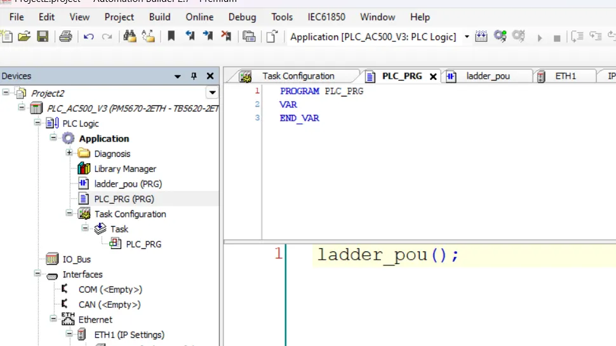Click the Redo arrow icon
616x346 pixels.
(x=107, y=37)
